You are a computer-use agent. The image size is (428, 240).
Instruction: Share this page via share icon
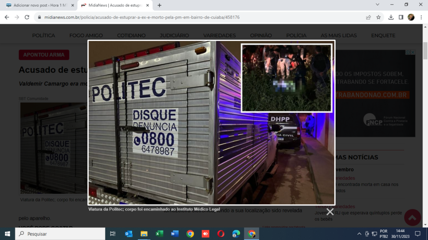[x=368, y=17]
